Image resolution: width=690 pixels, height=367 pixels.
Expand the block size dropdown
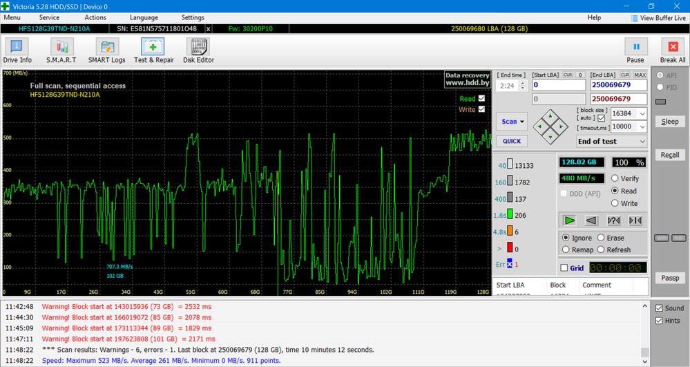click(x=642, y=114)
